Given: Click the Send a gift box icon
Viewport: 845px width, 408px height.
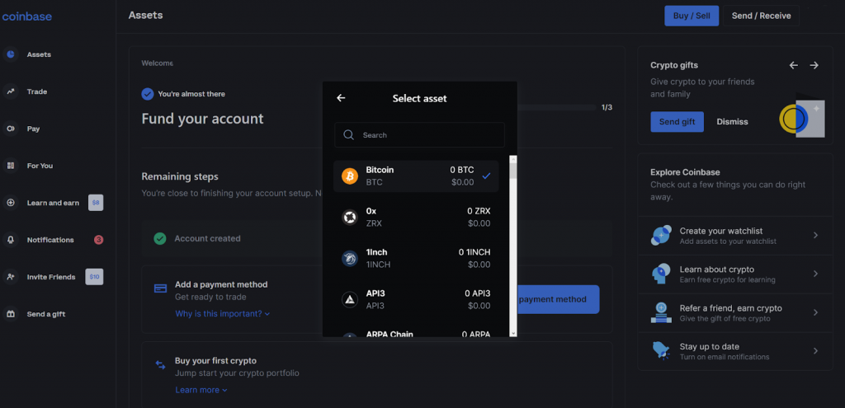Looking at the screenshot, I should pos(10,314).
